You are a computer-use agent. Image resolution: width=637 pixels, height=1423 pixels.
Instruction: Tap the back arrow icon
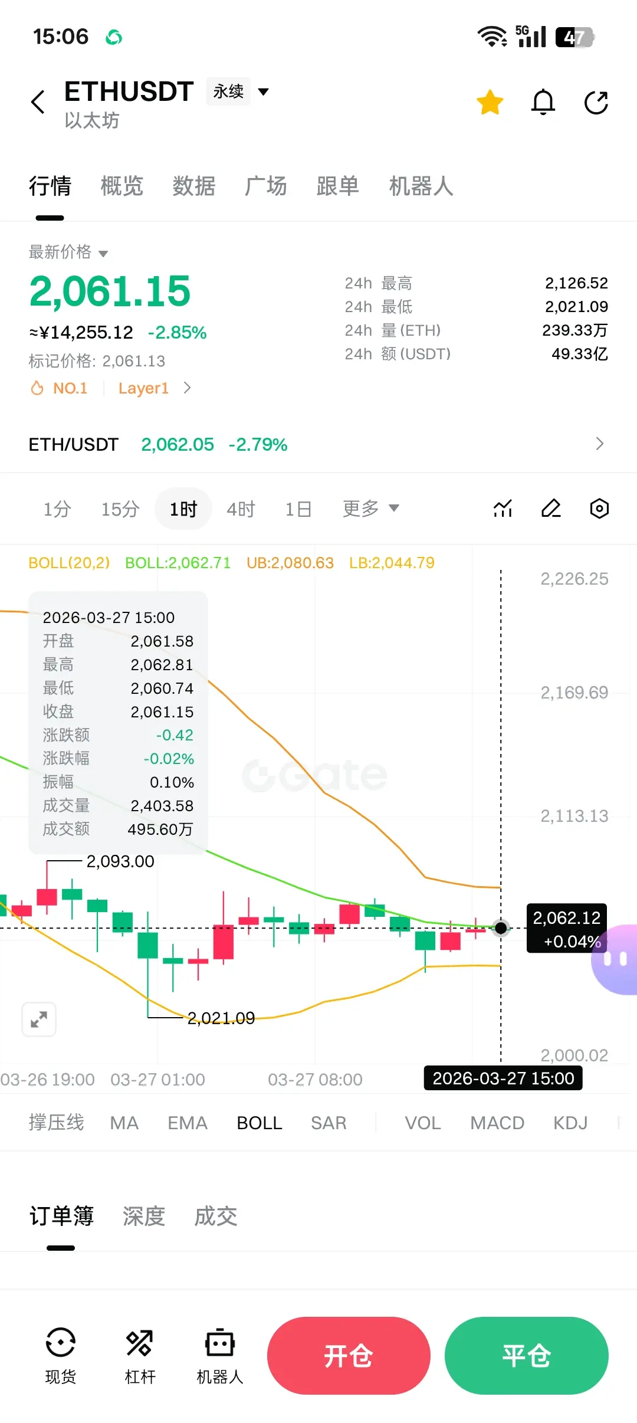tap(38, 102)
